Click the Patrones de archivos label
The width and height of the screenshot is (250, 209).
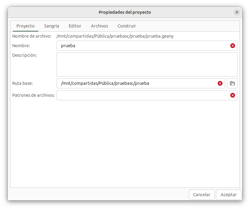[x=33, y=95]
